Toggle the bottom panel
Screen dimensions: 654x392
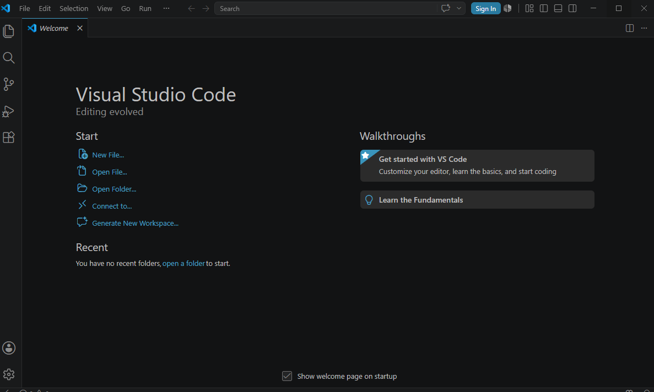coord(558,8)
